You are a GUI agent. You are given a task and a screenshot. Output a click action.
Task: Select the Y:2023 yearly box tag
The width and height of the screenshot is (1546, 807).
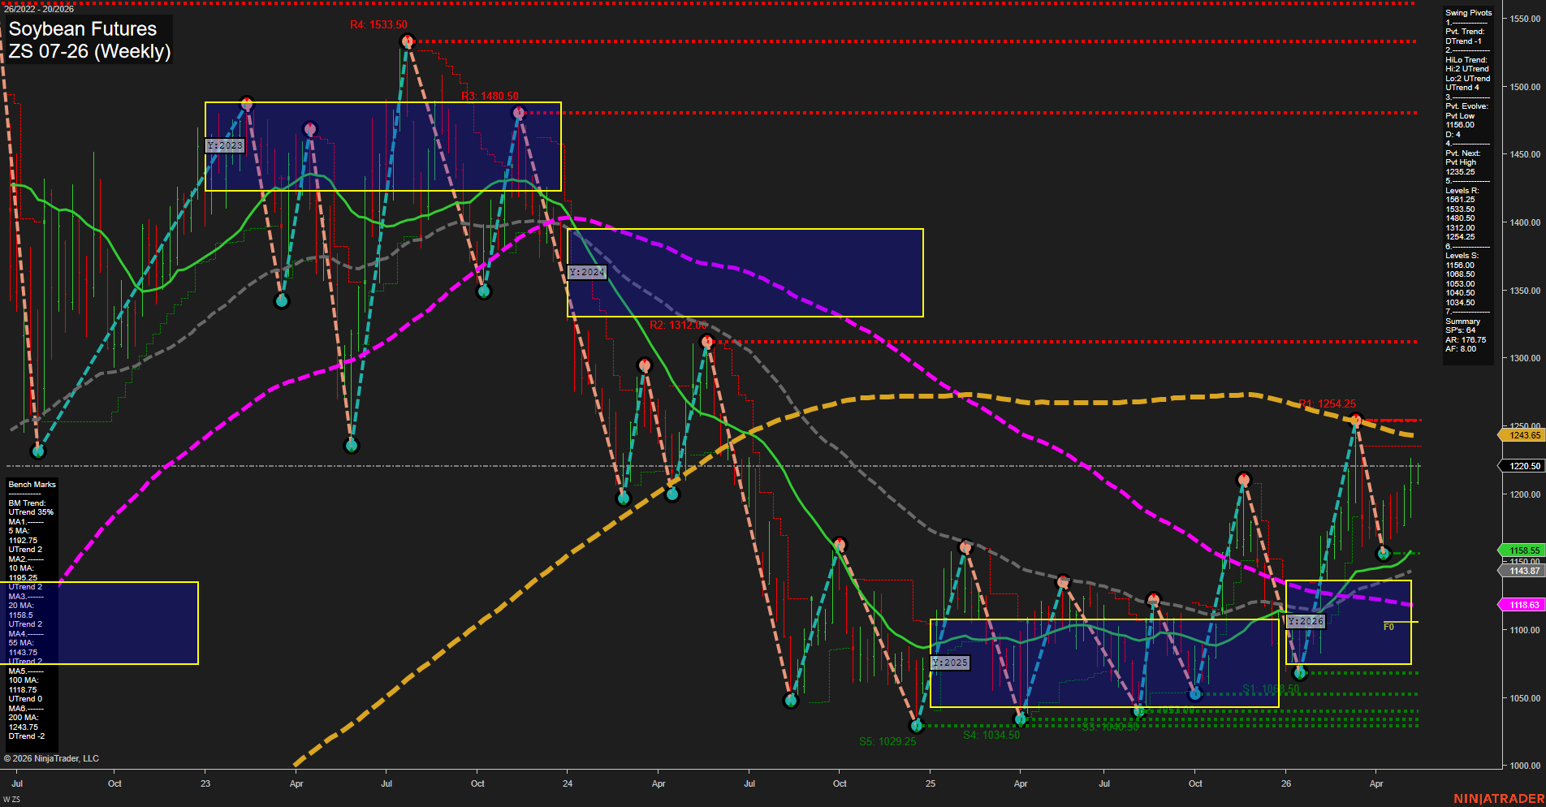[x=224, y=145]
